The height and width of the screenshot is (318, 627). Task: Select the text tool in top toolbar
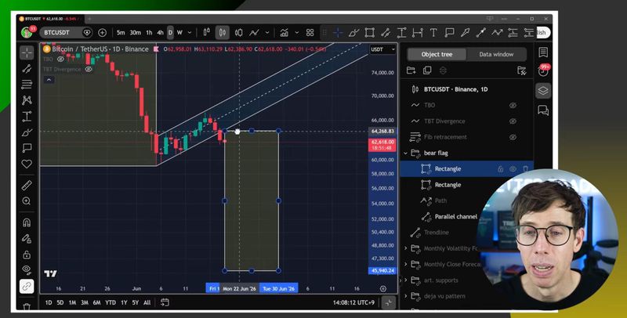pos(433,33)
